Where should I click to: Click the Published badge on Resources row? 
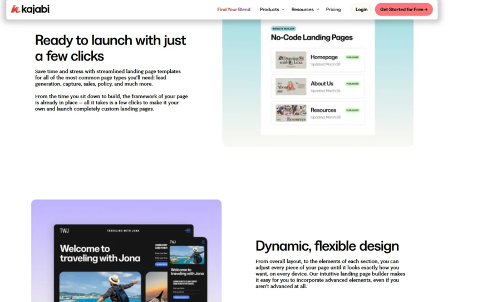tap(352, 110)
